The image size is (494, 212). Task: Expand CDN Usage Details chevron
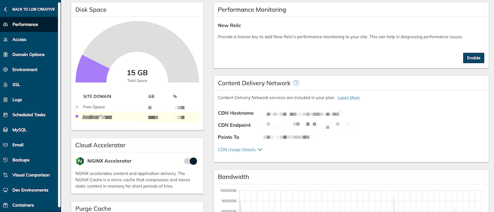point(260,150)
